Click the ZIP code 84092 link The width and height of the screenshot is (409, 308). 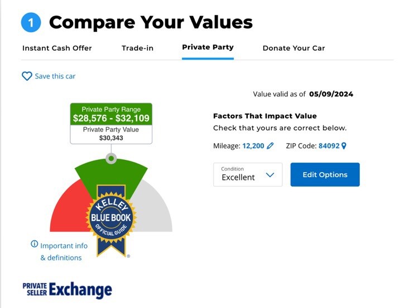coord(329,146)
